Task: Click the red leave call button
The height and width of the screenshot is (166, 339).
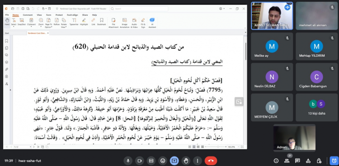Action: (x=211, y=161)
